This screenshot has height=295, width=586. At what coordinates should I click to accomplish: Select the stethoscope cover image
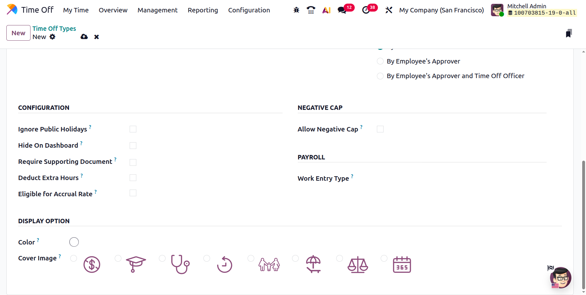coord(180,264)
